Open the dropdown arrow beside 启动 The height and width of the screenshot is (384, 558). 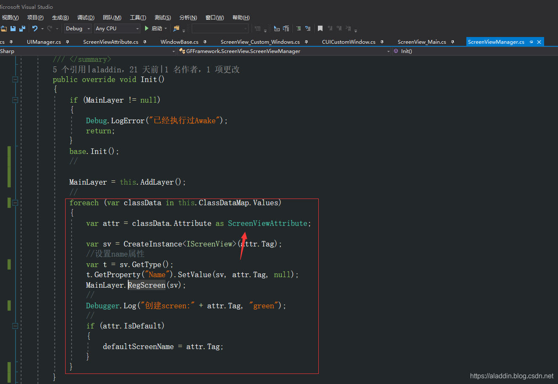[166, 29]
